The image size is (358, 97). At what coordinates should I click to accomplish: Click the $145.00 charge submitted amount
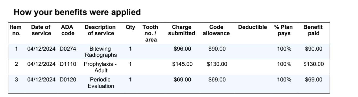182,64
